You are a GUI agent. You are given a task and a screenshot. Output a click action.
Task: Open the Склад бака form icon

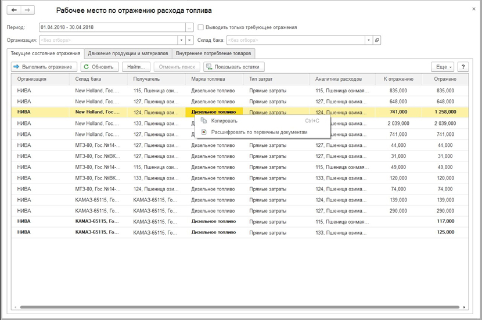[377, 40]
